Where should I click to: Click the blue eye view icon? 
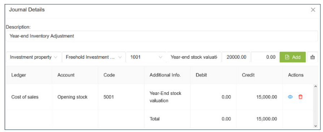click(290, 97)
